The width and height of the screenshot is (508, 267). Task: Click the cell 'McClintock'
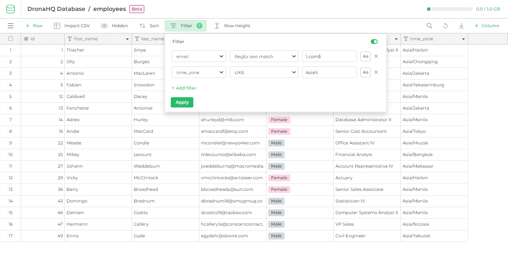point(165,178)
